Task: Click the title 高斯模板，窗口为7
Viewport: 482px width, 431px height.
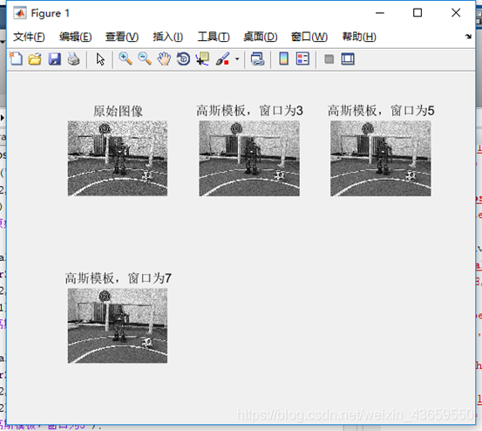Action: tap(118, 278)
